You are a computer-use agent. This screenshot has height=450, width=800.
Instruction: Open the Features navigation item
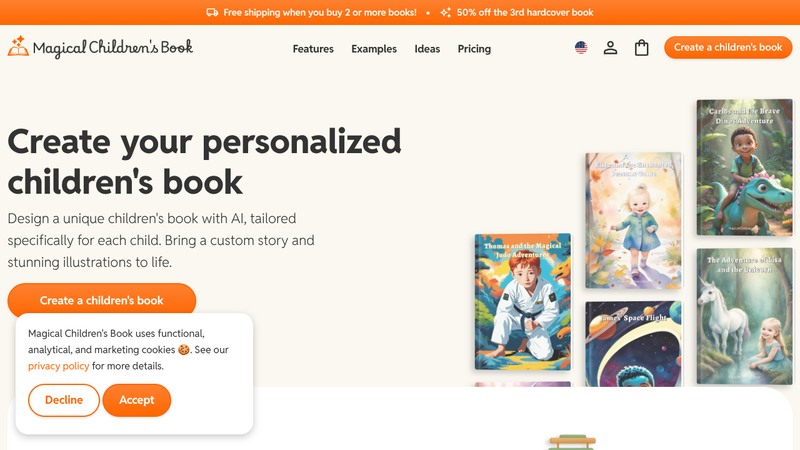313,49
